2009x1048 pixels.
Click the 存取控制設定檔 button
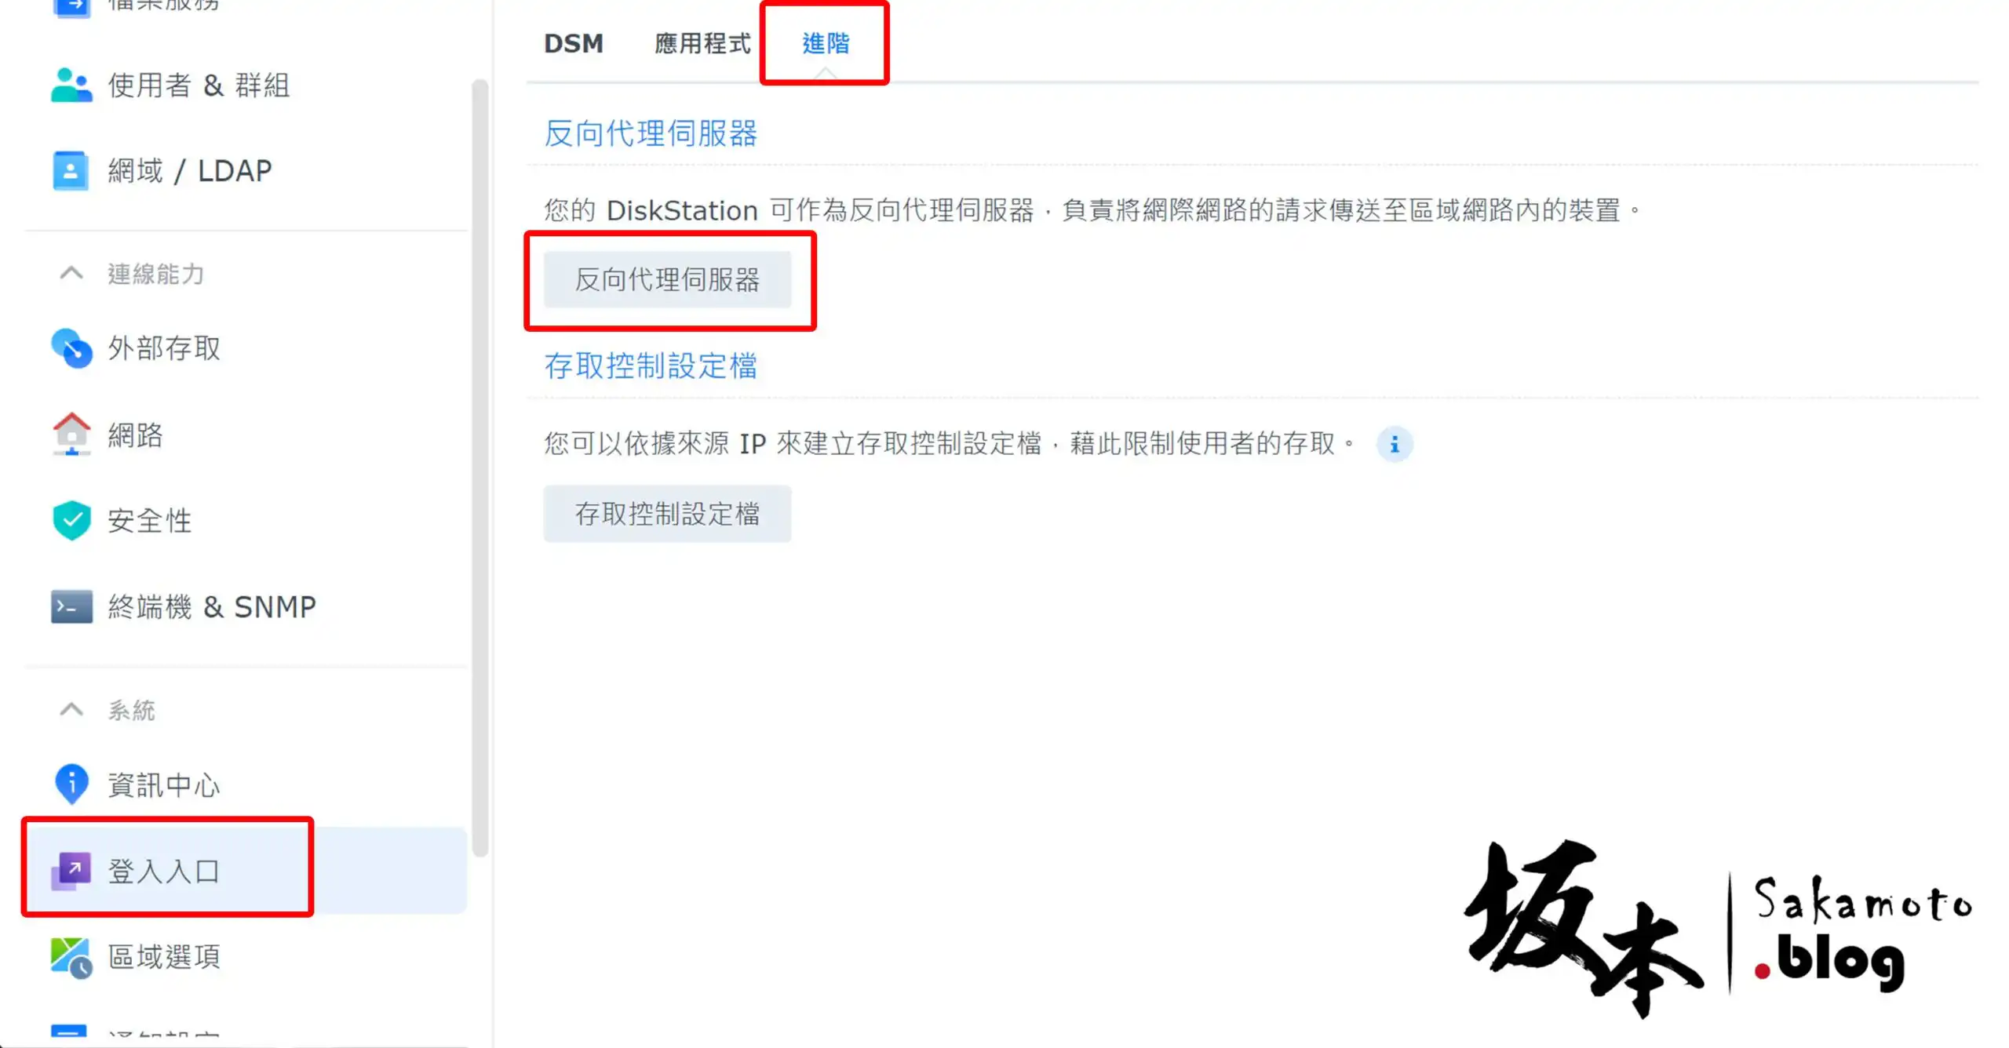[667, 514]
